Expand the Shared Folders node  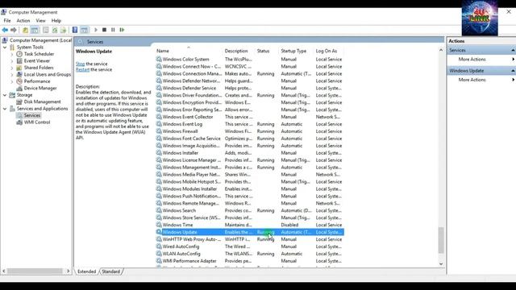(12, 68)
